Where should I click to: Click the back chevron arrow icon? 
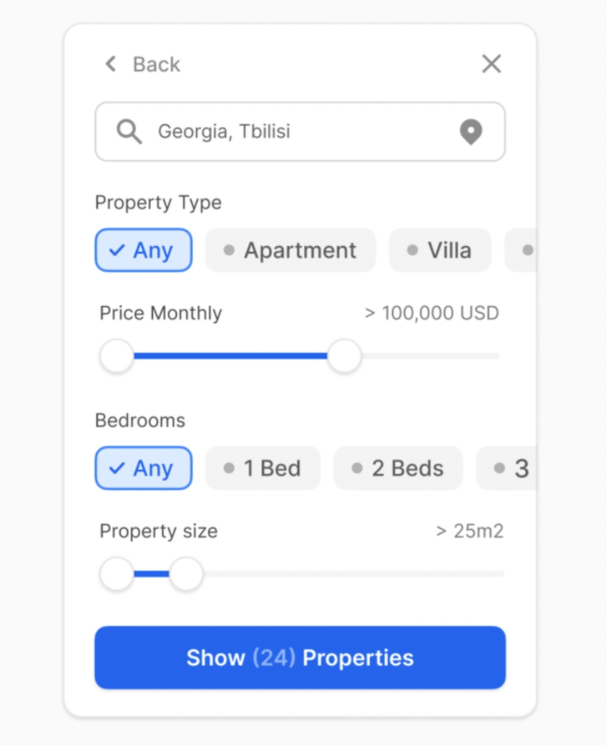(111, 64)
